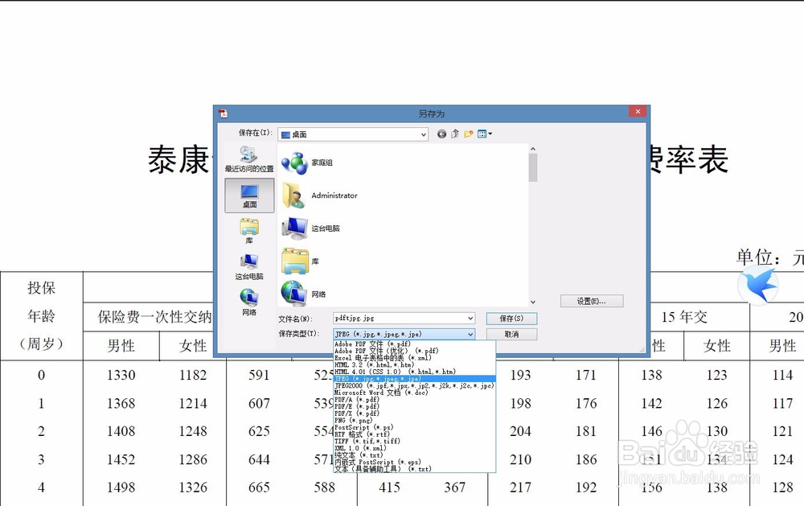The image size is (804, 506).
Task: Choose Adobe PDF 文件（优化）file type
Action: coord(414,351)
